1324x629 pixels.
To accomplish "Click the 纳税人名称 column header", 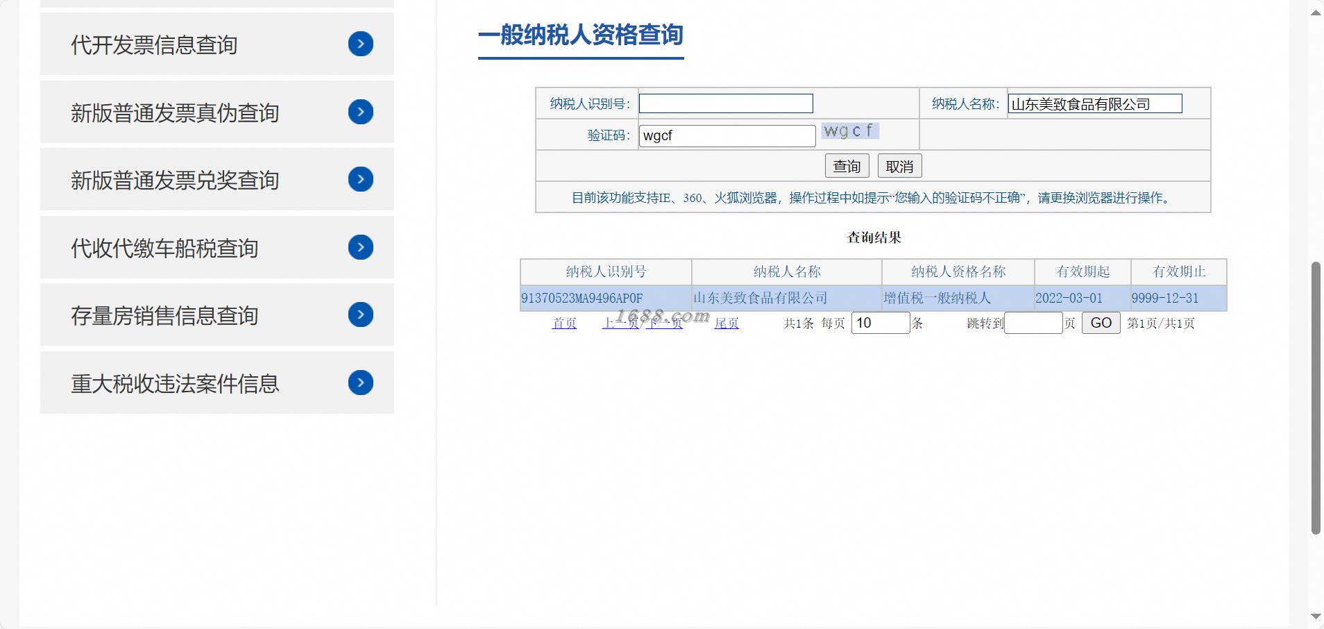I will pos(786,271).
